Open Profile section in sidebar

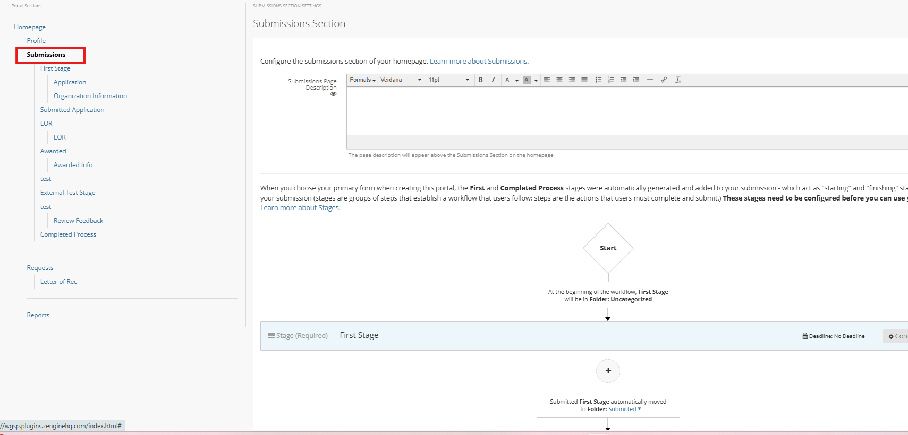coord(36,41)
